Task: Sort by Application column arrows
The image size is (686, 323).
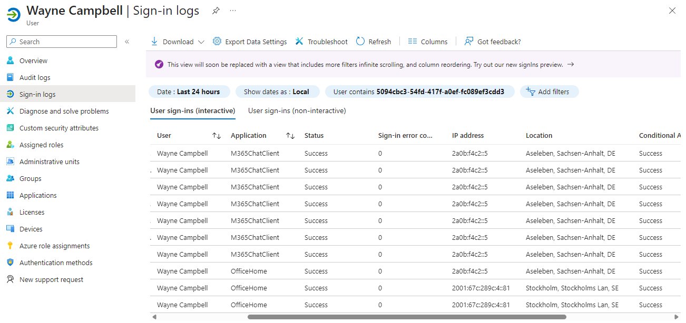Action: pos(290,136)
